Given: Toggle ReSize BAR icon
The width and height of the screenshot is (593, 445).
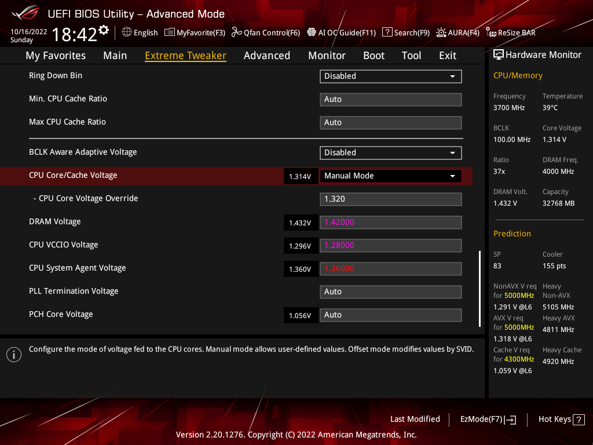Looking at the screenshot, I should 491,32.
